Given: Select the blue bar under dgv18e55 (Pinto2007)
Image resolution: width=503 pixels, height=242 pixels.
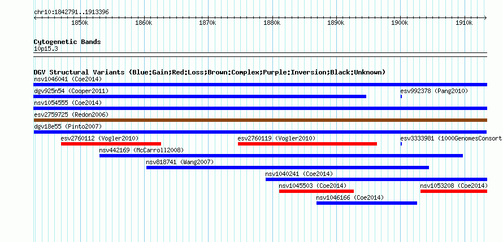Looking at the screenshot, I should click(x=260, y=132).
